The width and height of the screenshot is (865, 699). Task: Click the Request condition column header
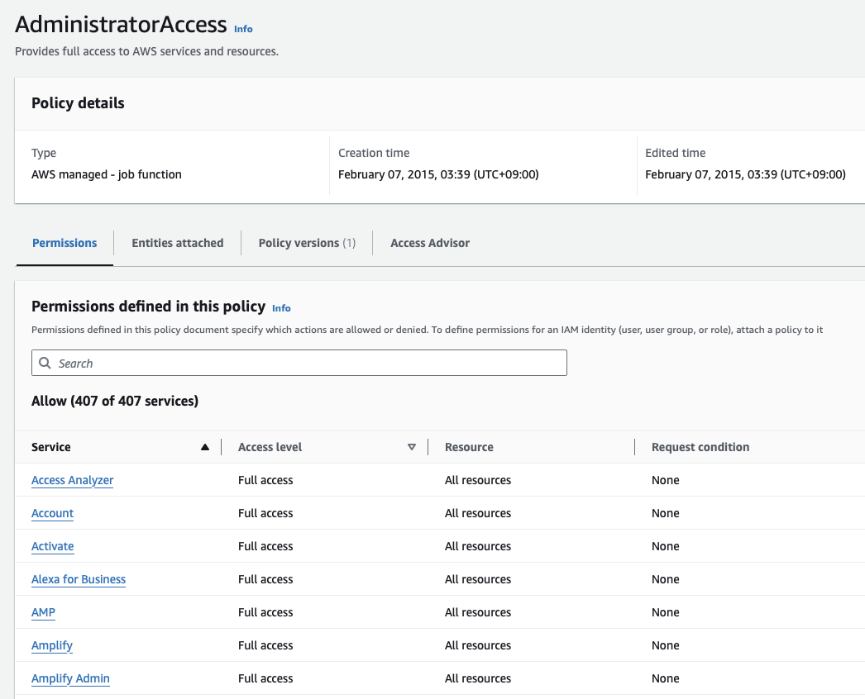tap(700, 447)
